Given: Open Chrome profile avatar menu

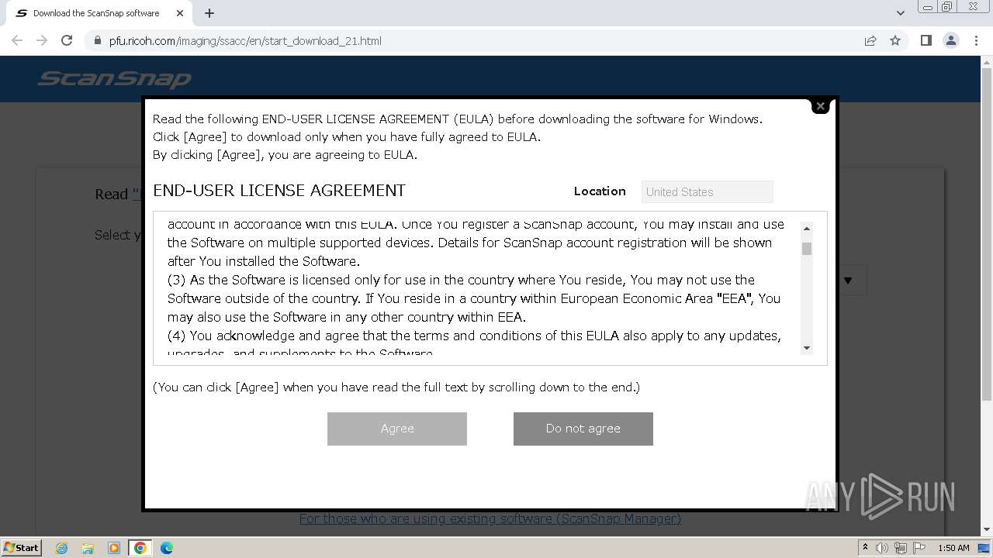Looking at the screenshot, I should click(950, 40).
